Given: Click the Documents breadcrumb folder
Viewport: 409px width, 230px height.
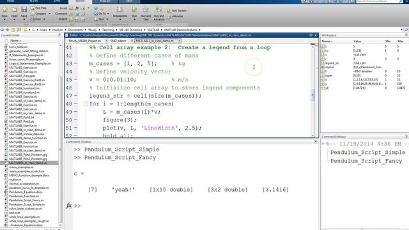Looking at the screenshot, I should pos(75,30).
